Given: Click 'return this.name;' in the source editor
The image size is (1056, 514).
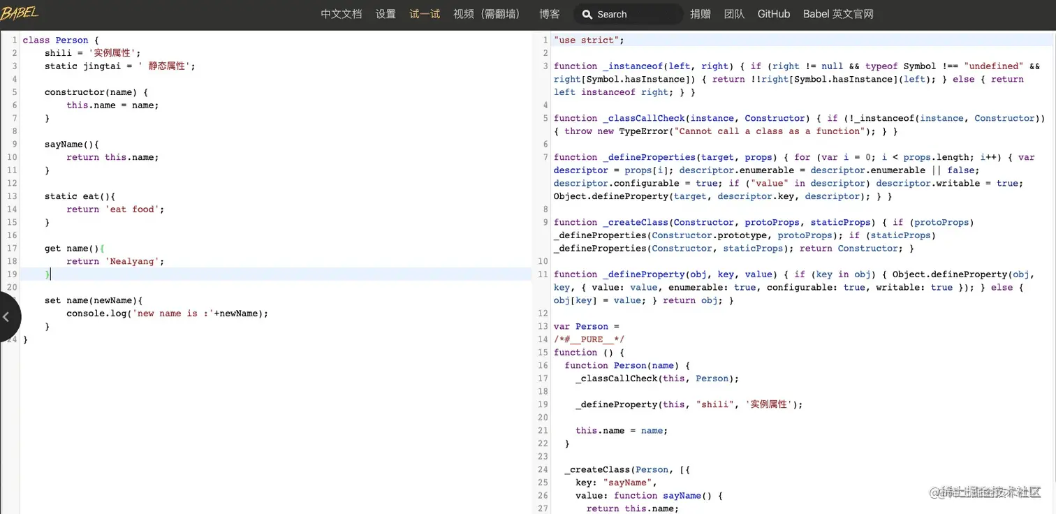Looking at the screenshot, I should click(x=112, y=157).
